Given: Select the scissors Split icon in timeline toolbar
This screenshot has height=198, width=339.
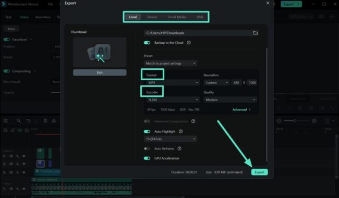Looking at the screenshot, I should tap(54, 121).
